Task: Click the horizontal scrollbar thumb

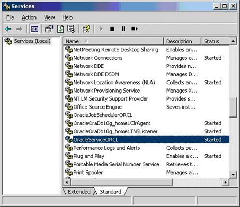Action: (x=121, y=182)
